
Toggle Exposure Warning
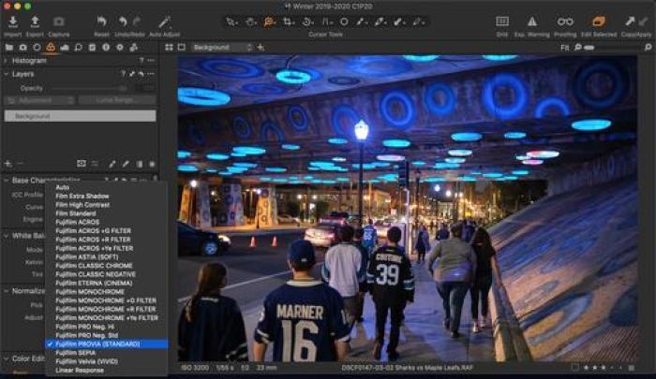pyautogui.click(x=532, y=22)
